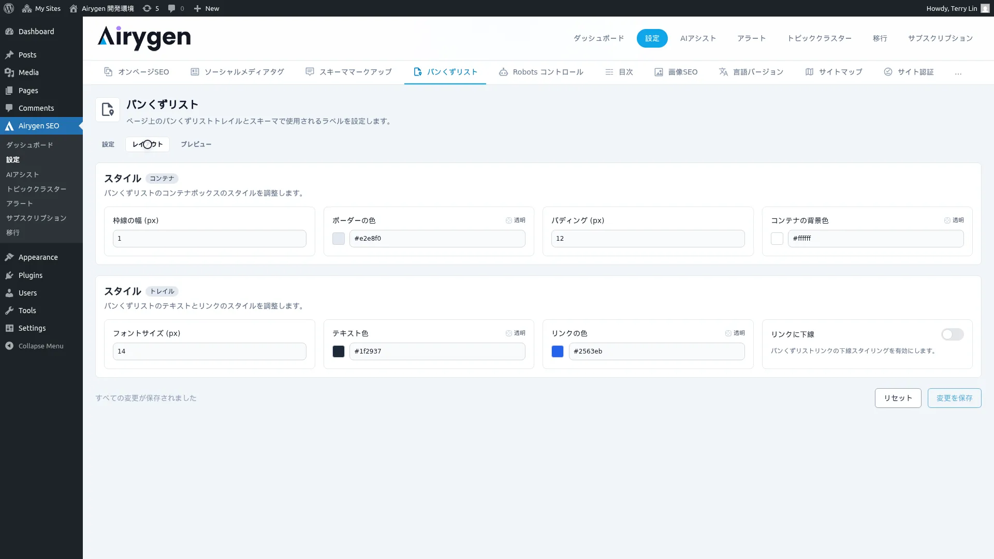This screenshot has height=559, width=994.
Task: Switch to オンページSEO tab
Action: point(137,72)
